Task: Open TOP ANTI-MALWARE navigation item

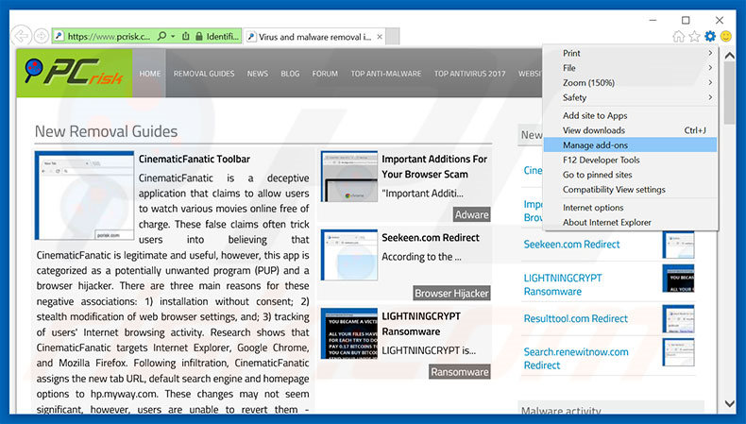Action: [x=386, y=74]
